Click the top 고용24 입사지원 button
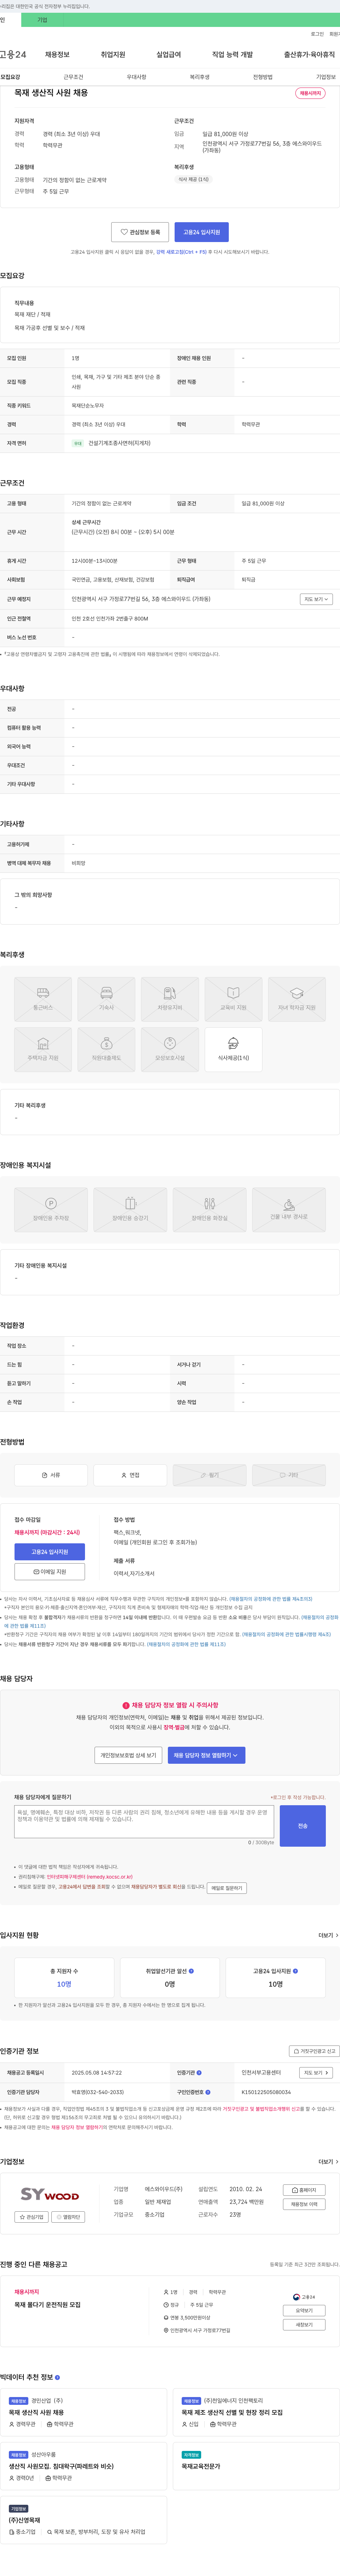The image size is (340, 2576). click(202, 232)
